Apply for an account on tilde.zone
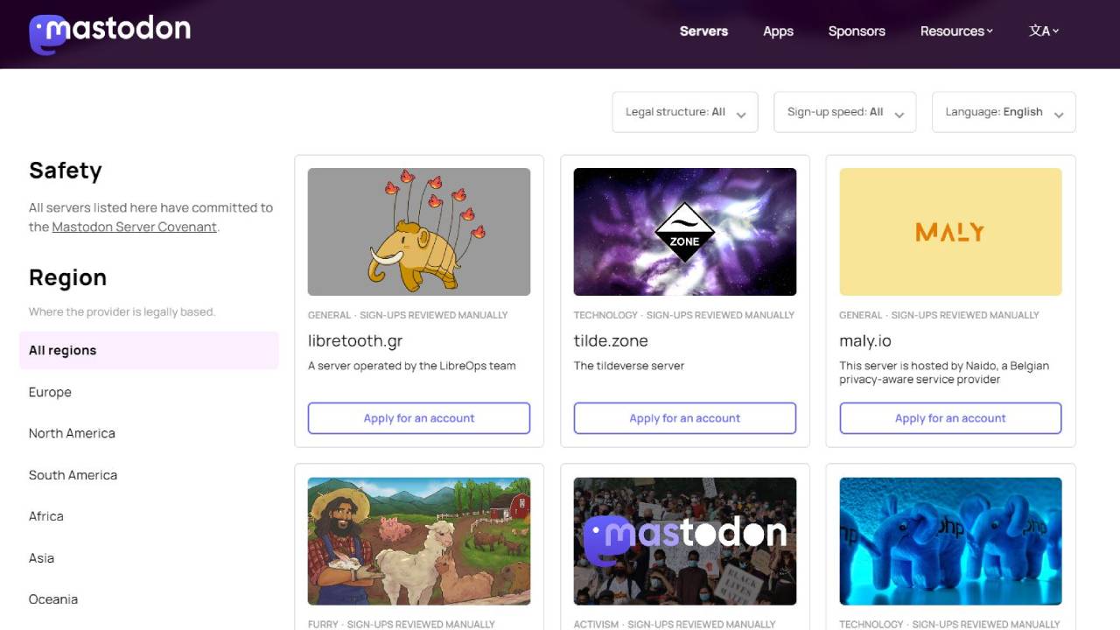This screenshot has height=630, width=1120. tap(685, 418)
